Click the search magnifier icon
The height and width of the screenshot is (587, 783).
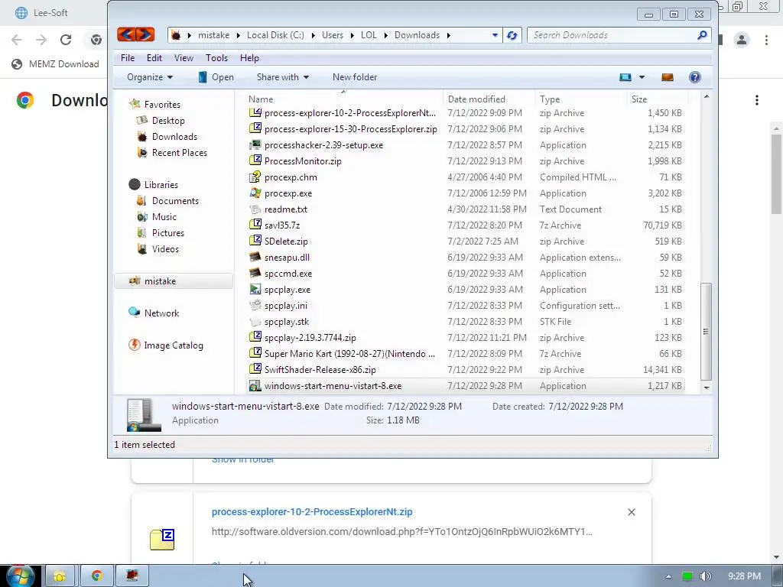coord(702,35)
